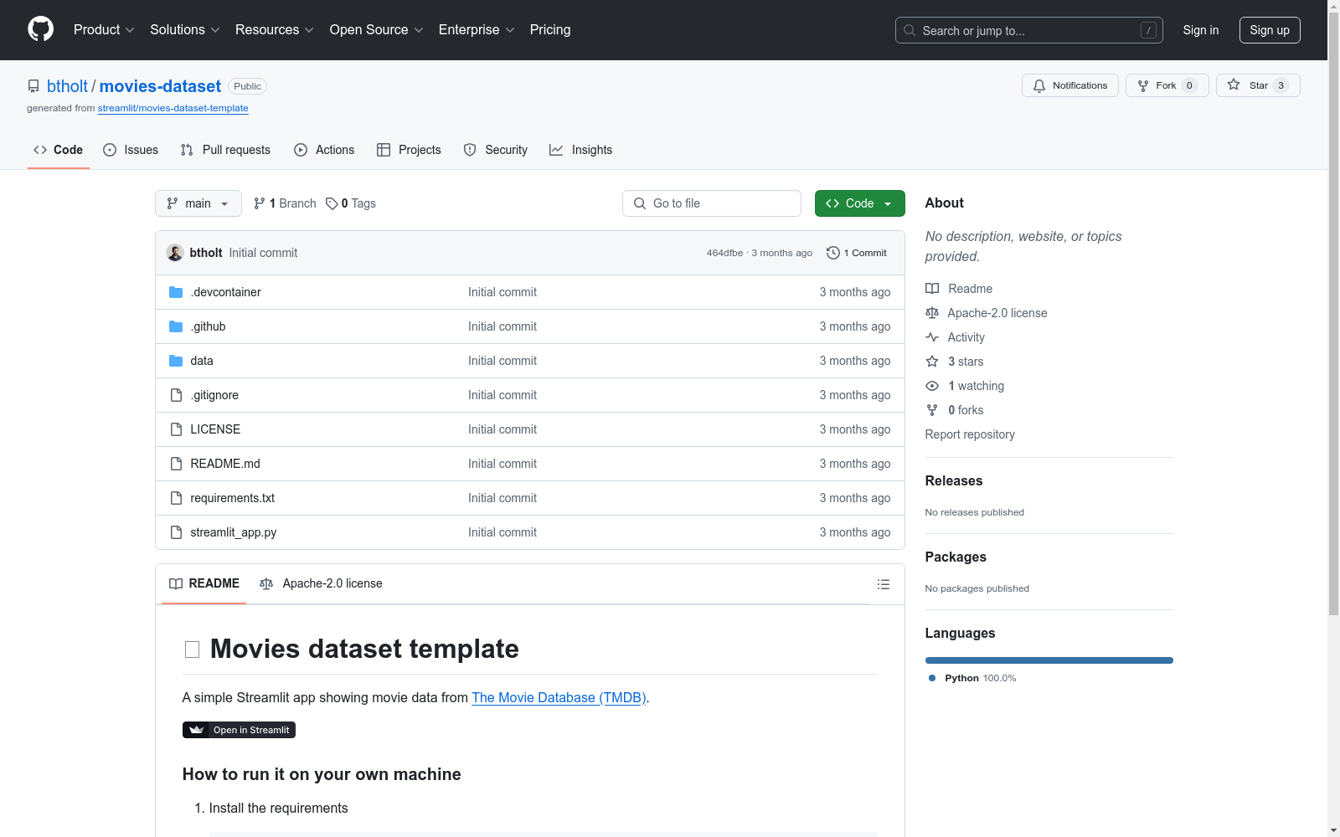Open the btholt owner link in repo title

(x=67, y=86)
